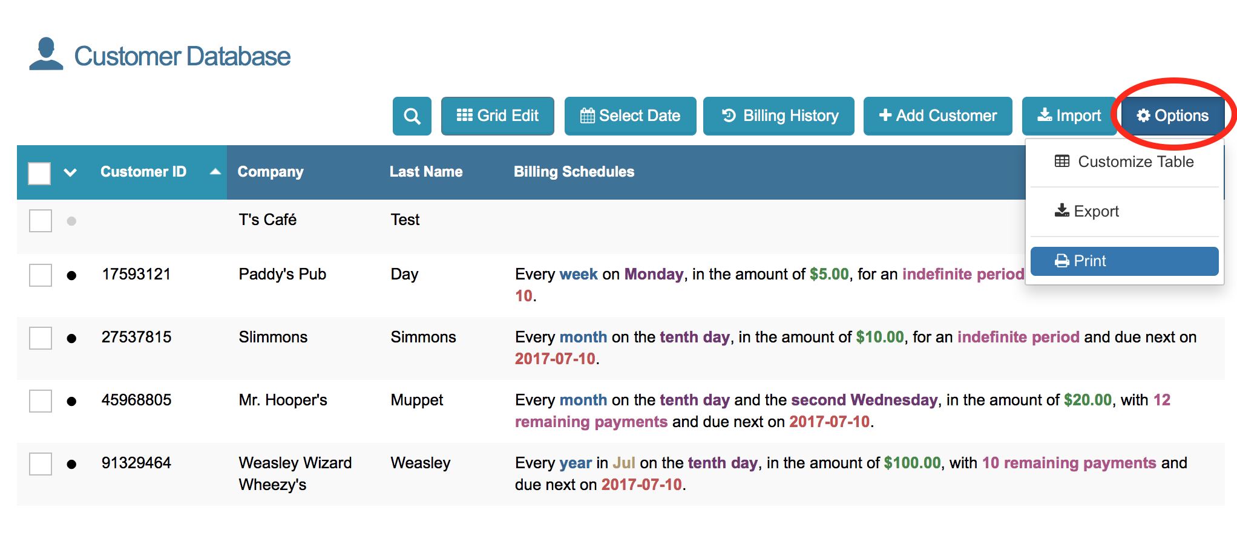Select Export from the Options menu
1237x536 pixels.
[1088, 211]
